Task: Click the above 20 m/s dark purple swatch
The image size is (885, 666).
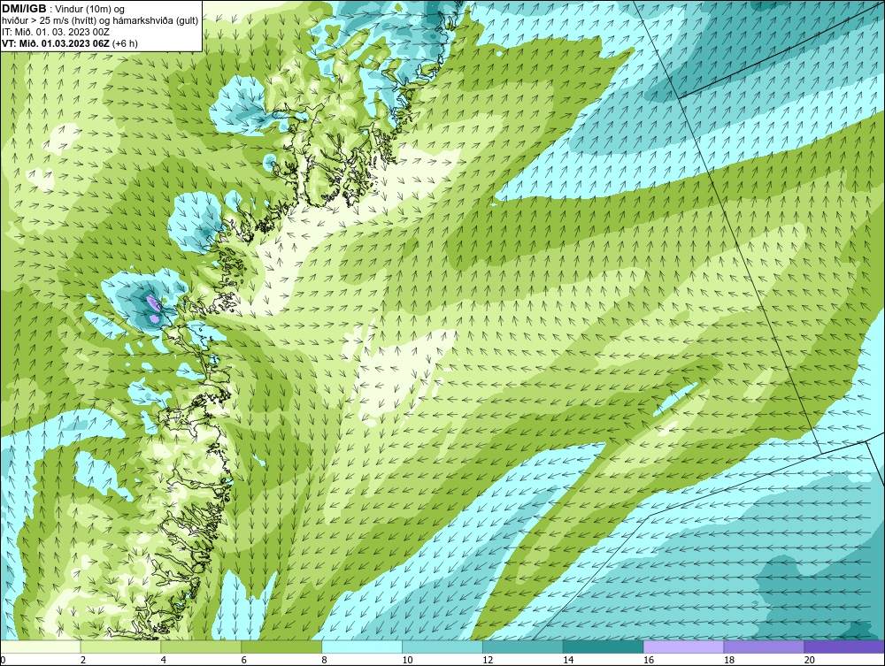Action: [844, 647]
